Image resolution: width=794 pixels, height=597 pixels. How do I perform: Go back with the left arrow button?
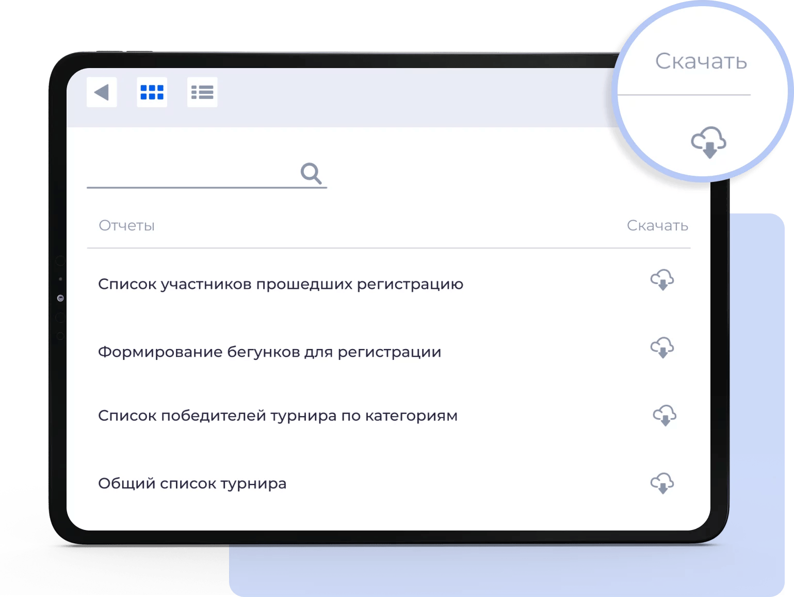(x=102, y=92)
